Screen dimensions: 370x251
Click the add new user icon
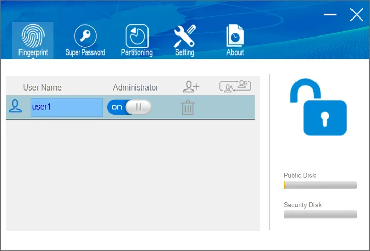point(191,87)
